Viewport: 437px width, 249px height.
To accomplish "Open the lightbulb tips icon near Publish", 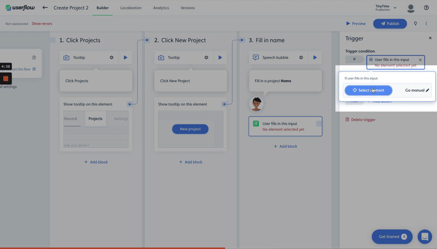I will click(x=416, y=24).
